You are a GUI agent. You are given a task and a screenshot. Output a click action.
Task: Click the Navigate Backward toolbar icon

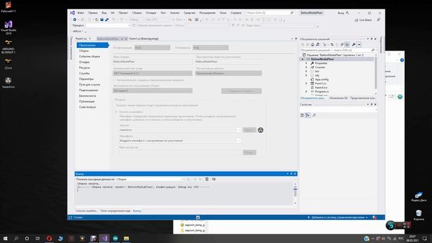point(75,20)
